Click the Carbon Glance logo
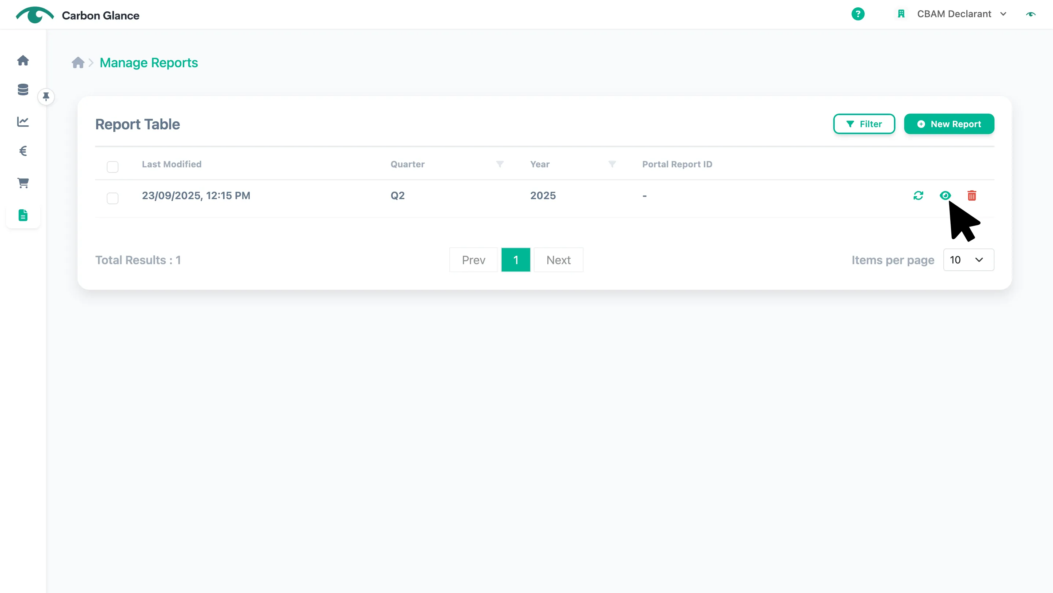The width and height of the screenshot is (1053, 593). [78, 15]
